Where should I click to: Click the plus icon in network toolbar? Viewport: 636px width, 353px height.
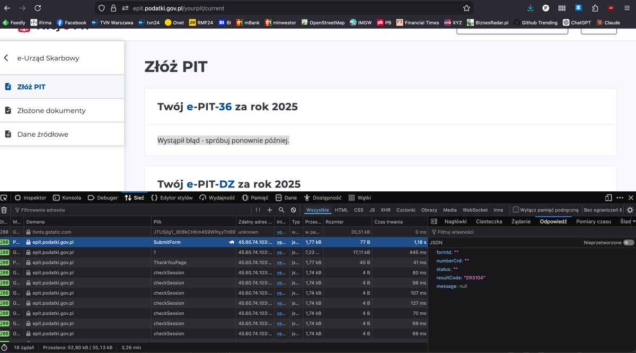point(270,210)
